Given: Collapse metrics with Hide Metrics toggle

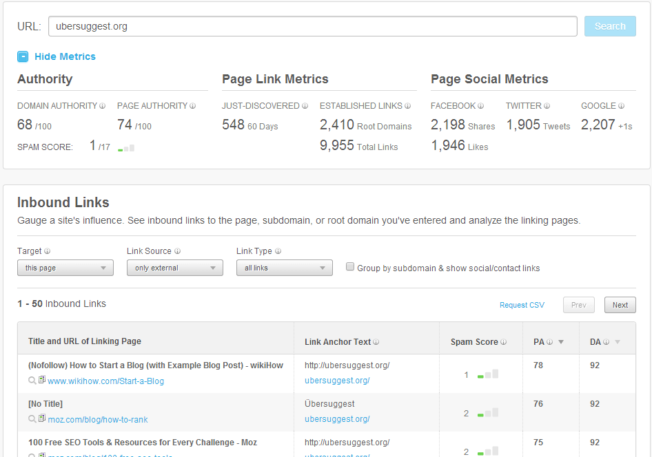Looking at the screenshot, I should (x=57, y=56).
